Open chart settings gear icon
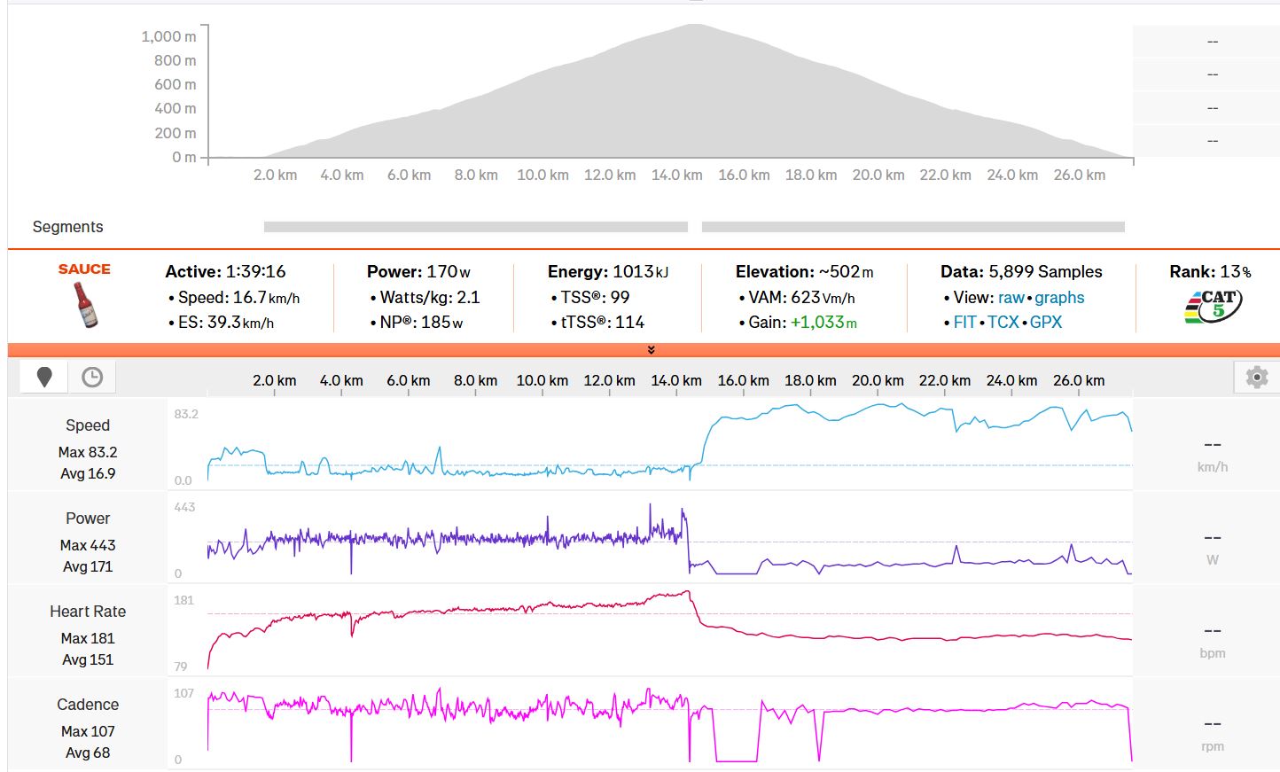The height and width of the screenshot is (772, 1280). [x=1256, y=378]
